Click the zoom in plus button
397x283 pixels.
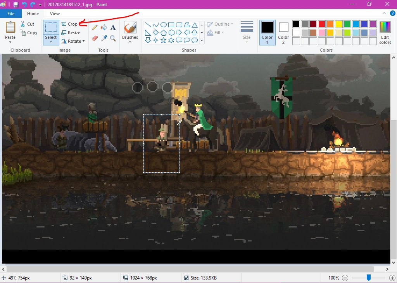click(392, 278)
